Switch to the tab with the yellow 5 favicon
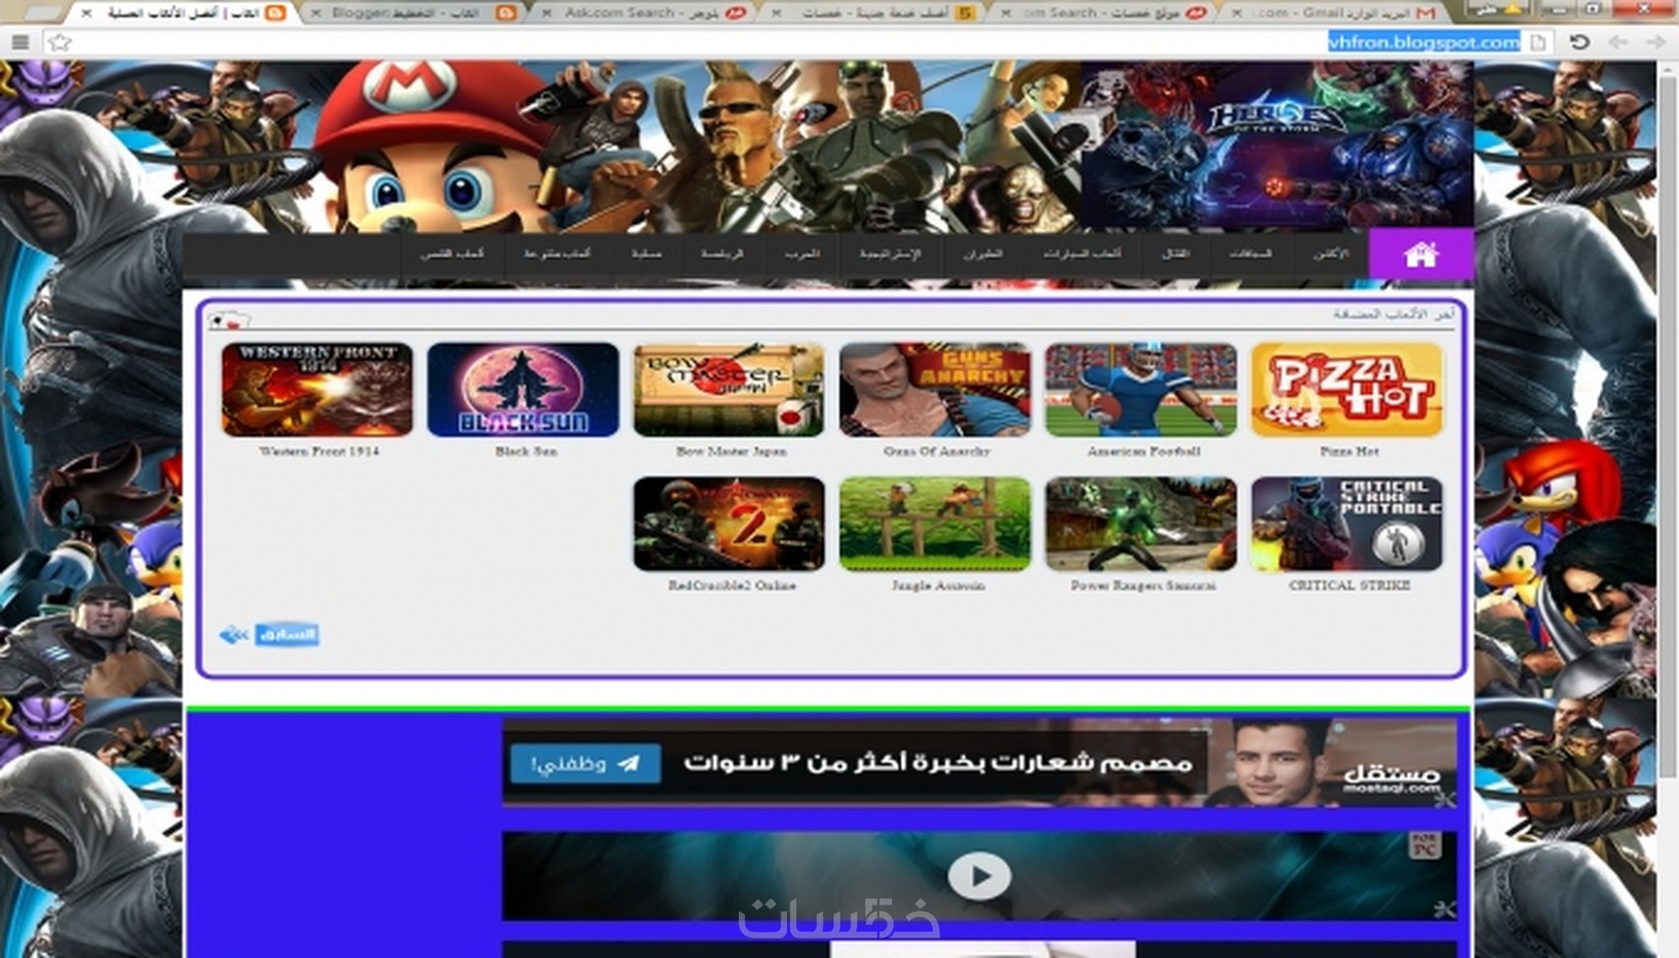This screenshot has width=1679, height=958. pyautogui.click(x=874, y=13)
